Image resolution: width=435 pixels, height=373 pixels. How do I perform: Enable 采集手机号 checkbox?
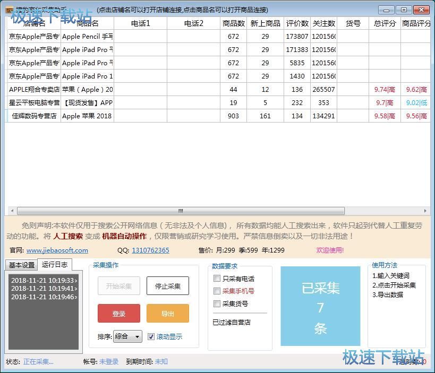(x=217, y=291)
